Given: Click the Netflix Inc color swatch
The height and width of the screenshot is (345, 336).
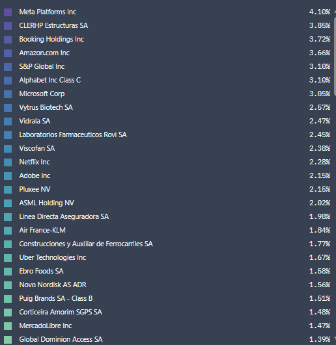Looking at the screenshot, I should [8, 162].
